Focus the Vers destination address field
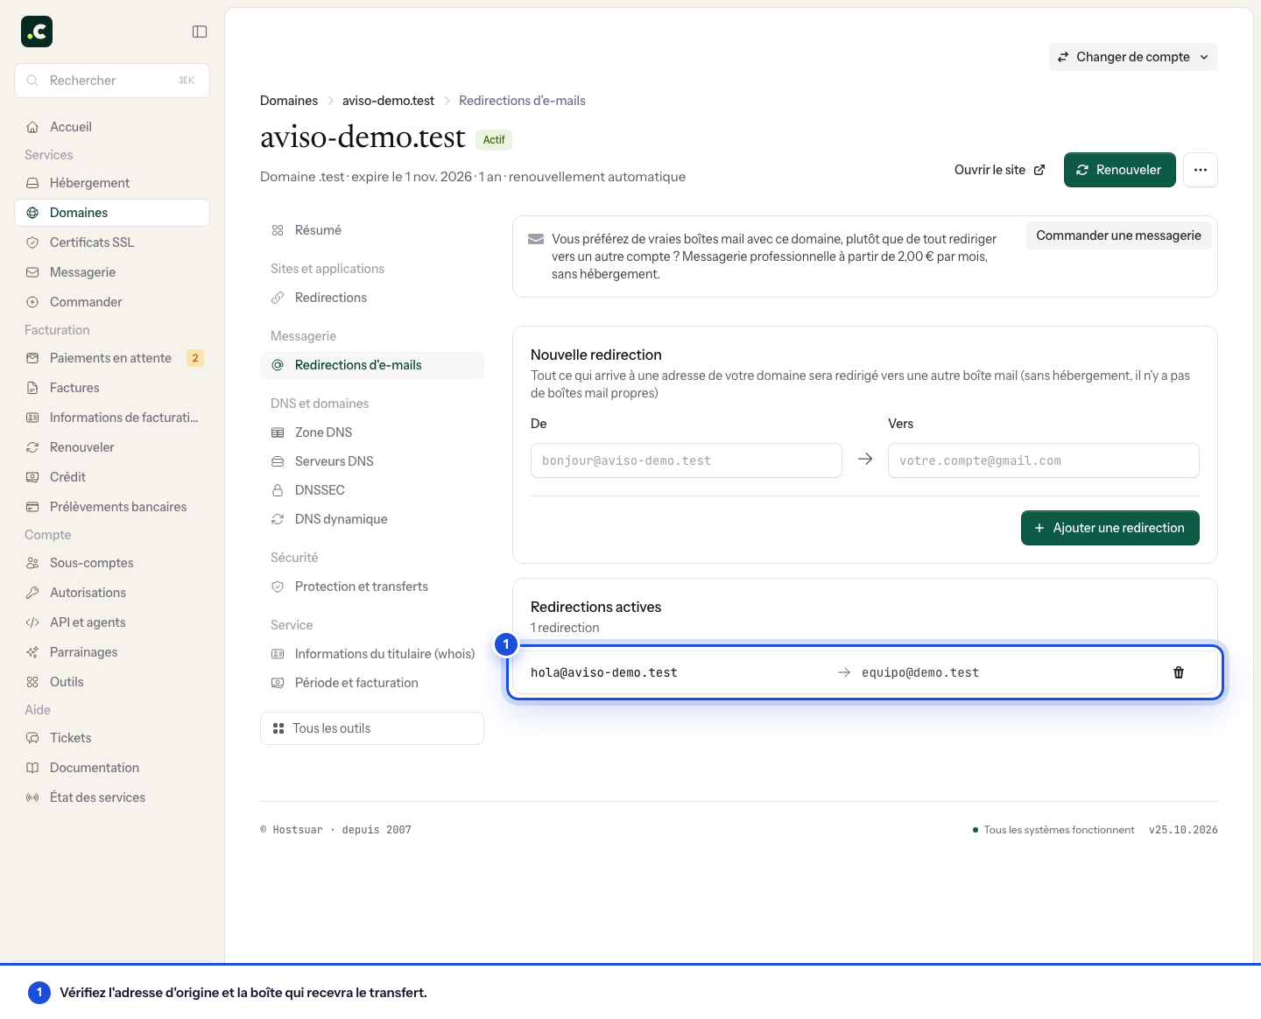Viewport: 1261px width, 1019px height. click(1044, 460)
